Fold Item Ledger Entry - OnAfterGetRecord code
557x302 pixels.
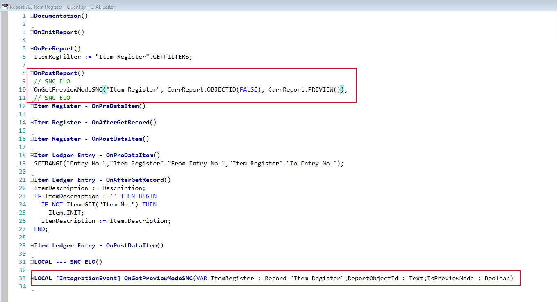pos(32,180)
